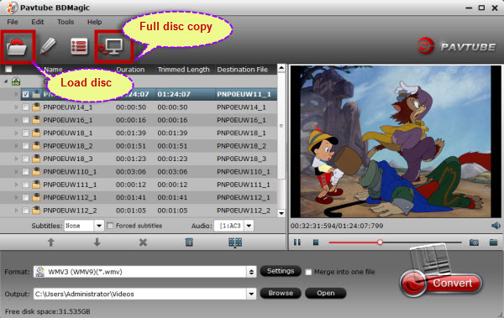Click the clapboard icon of PNP0EUW14_1

(x=36, y=107)
